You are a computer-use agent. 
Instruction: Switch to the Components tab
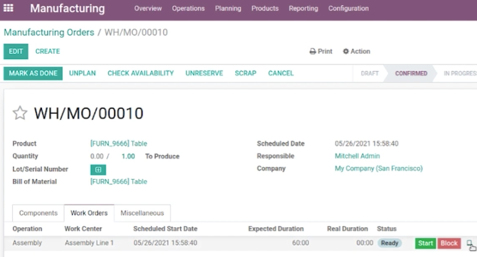pyautogui.click(x=38, y=213)
